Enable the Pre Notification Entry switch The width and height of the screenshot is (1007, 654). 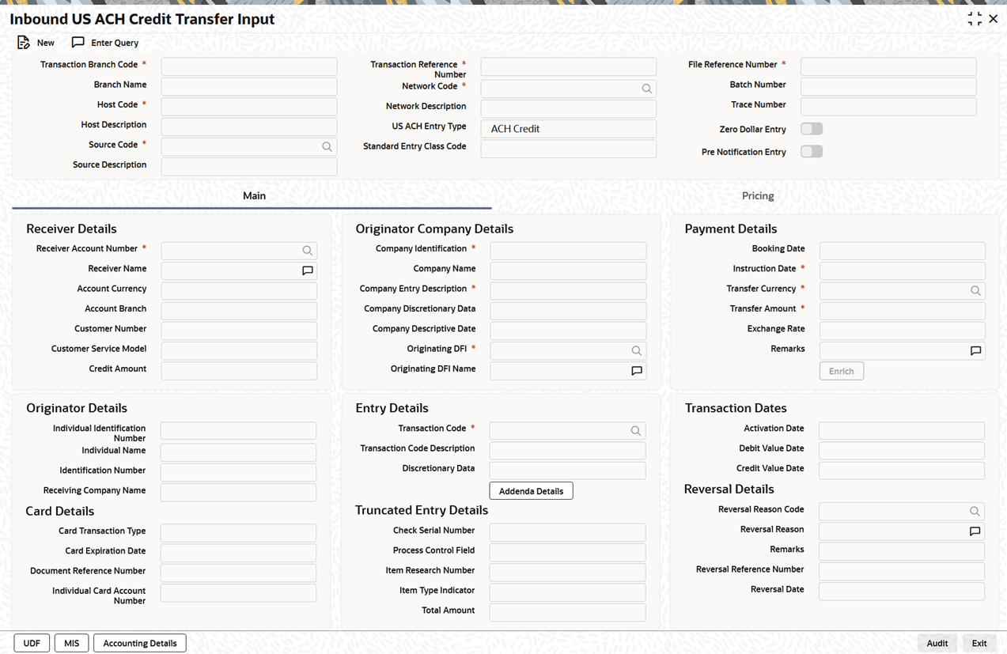[812, 152]
